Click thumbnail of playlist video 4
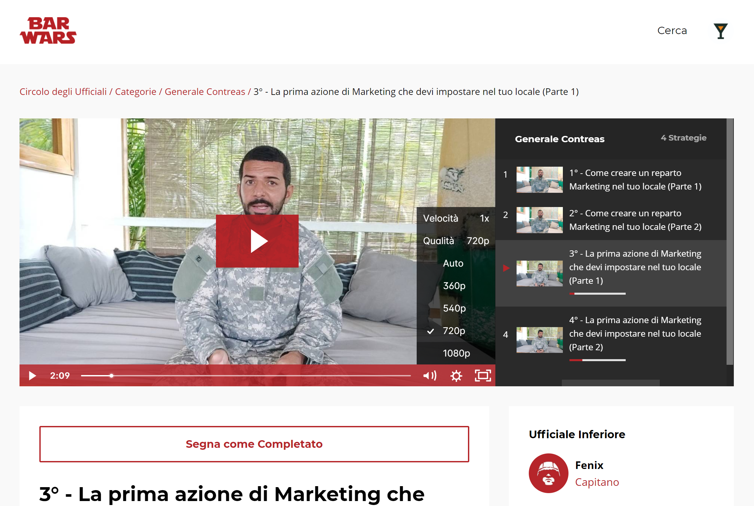This screenshot has height=506, width=754. click(x=540, y=340)
